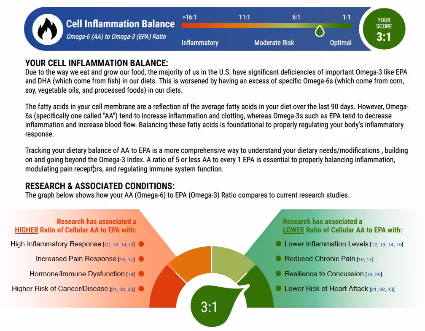
Task: Click green bullet beside Resilience to Concussion
Action: tap(278, 274)
